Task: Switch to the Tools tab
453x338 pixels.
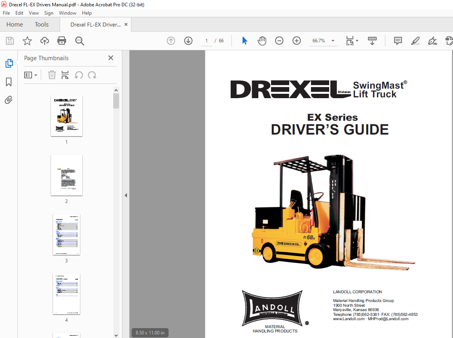Action: (42, 25)
